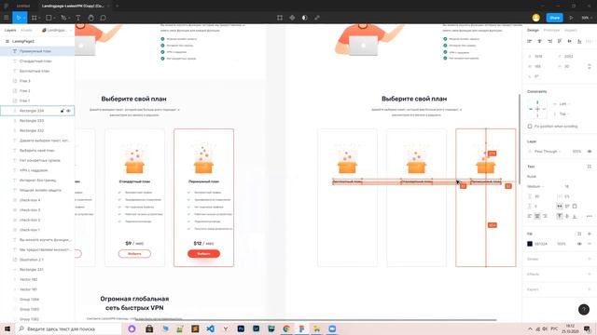
Task: Click the Create link icon in toolbar
Action: 317,18
